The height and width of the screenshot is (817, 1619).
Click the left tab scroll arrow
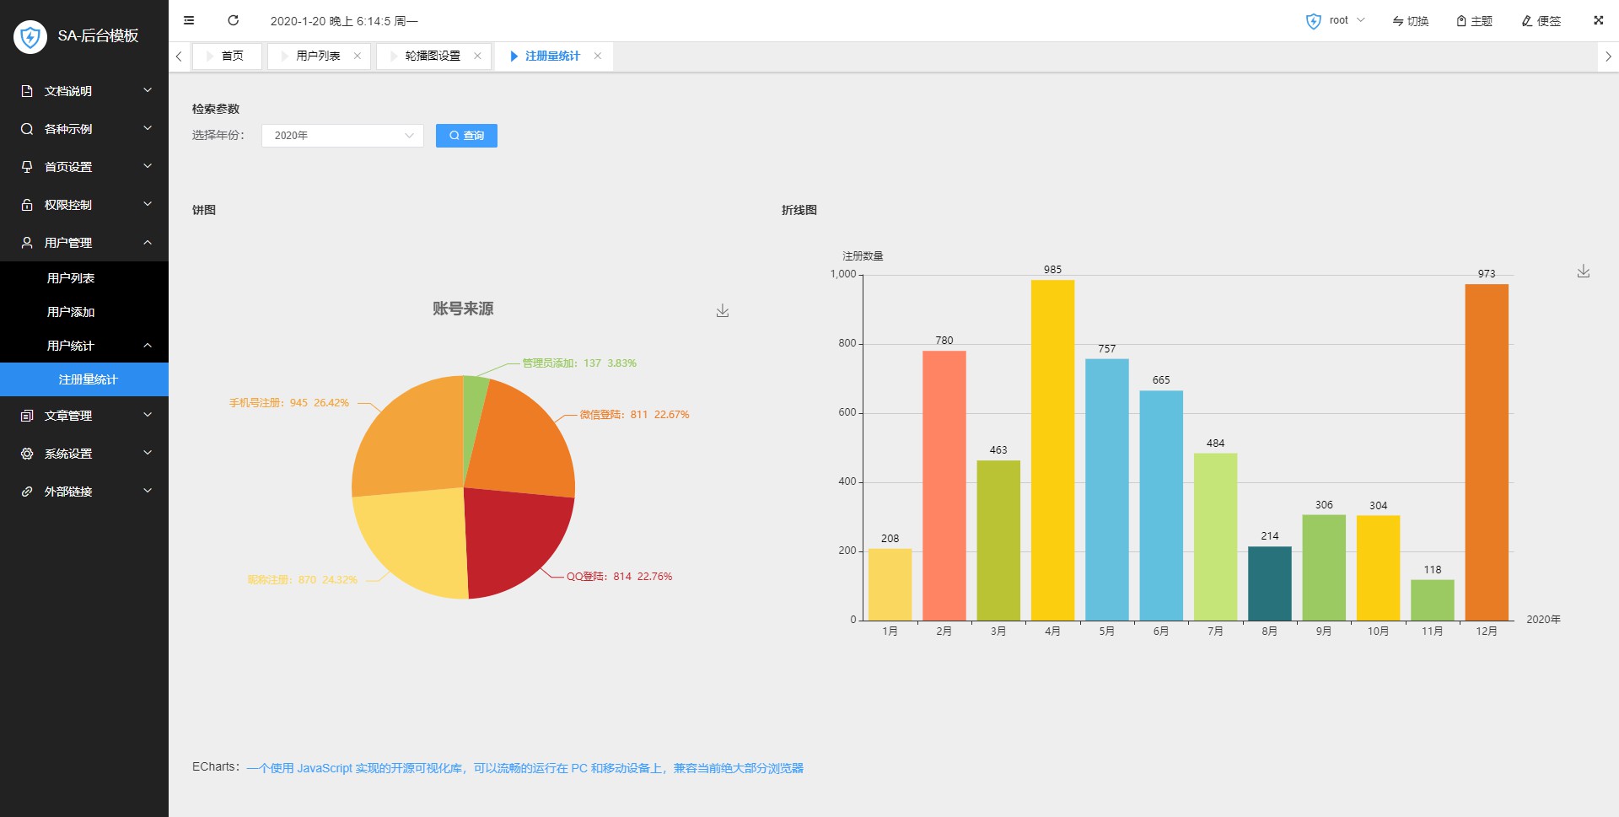pos(178,56)
